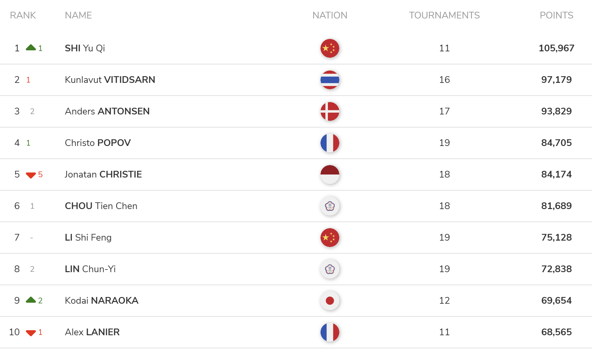Click the TOURNAMENTS column header
This screenshot has height=349, width=592.
click(444, 15)
